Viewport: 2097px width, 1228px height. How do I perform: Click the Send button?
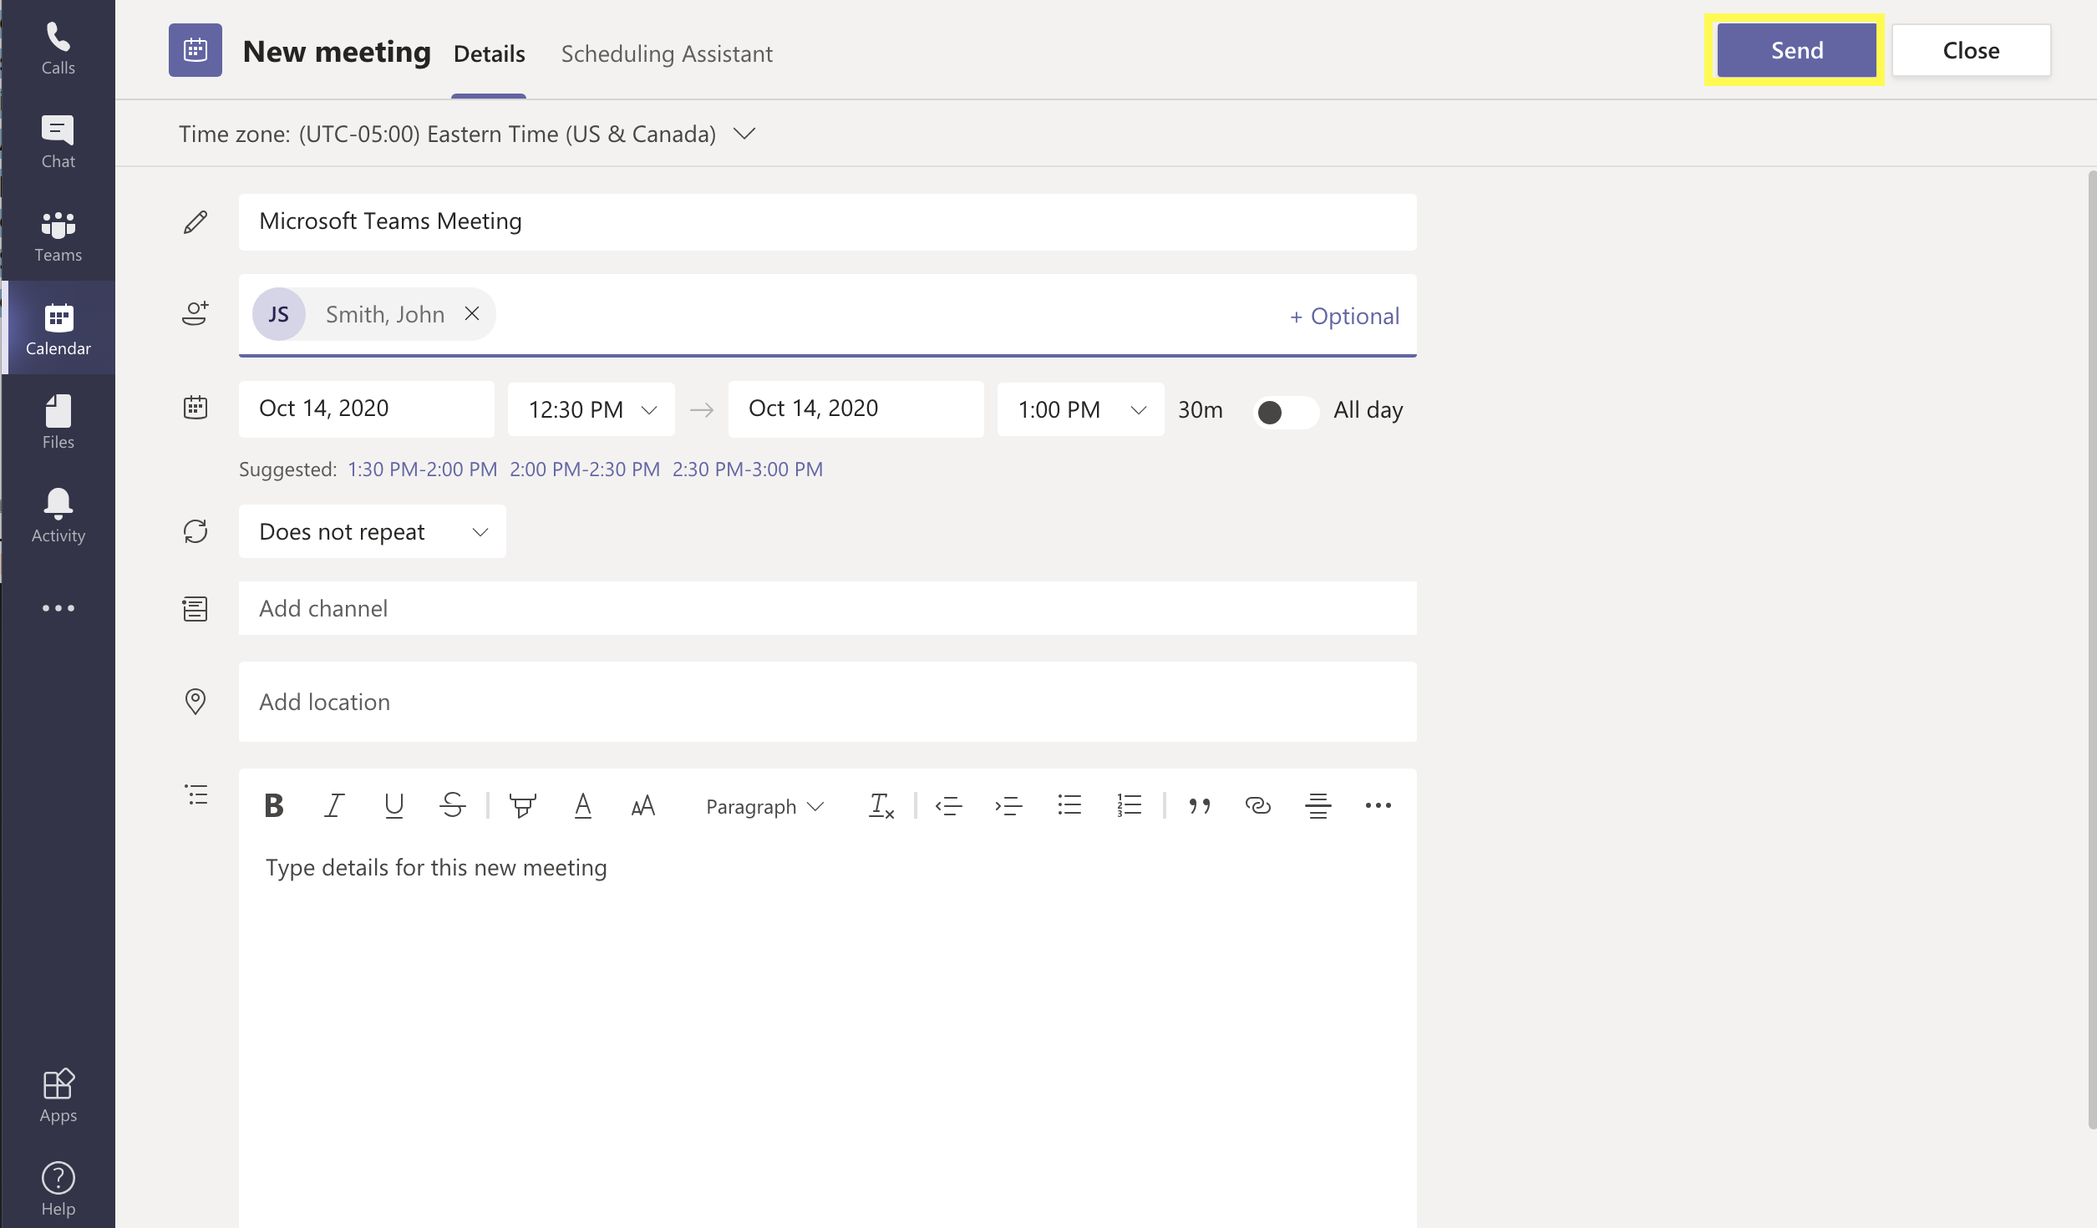[x=1796, y=50]
